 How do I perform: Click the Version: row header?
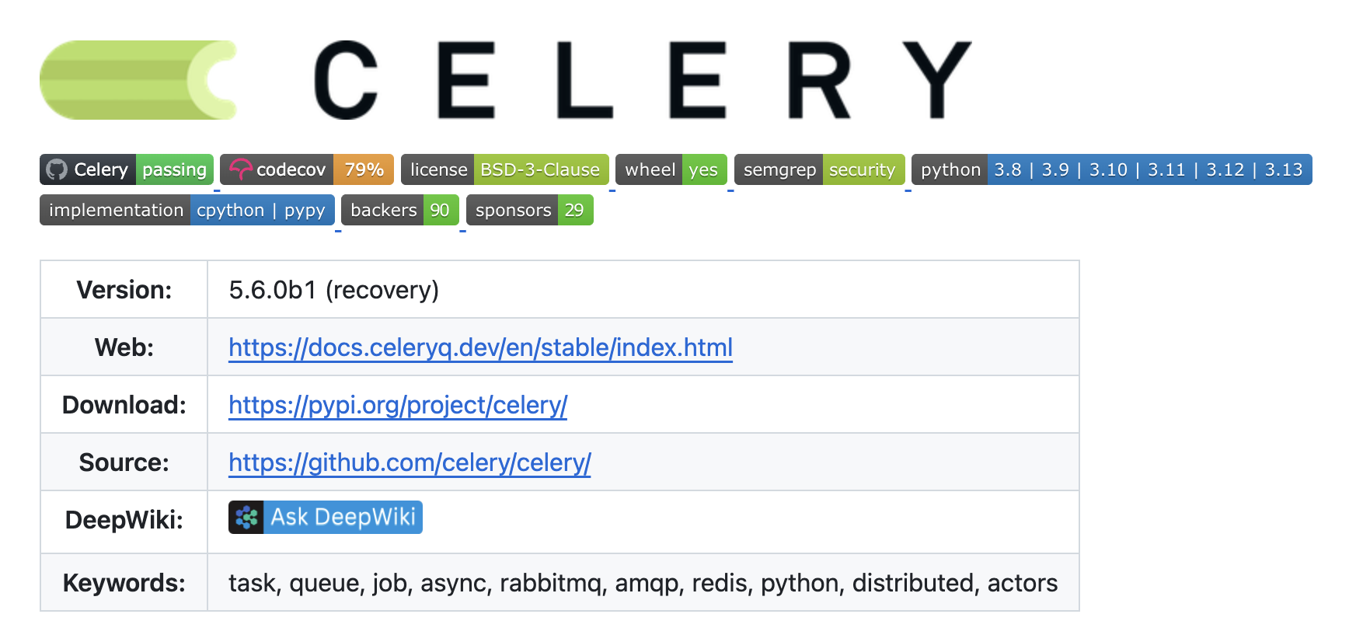124,290
